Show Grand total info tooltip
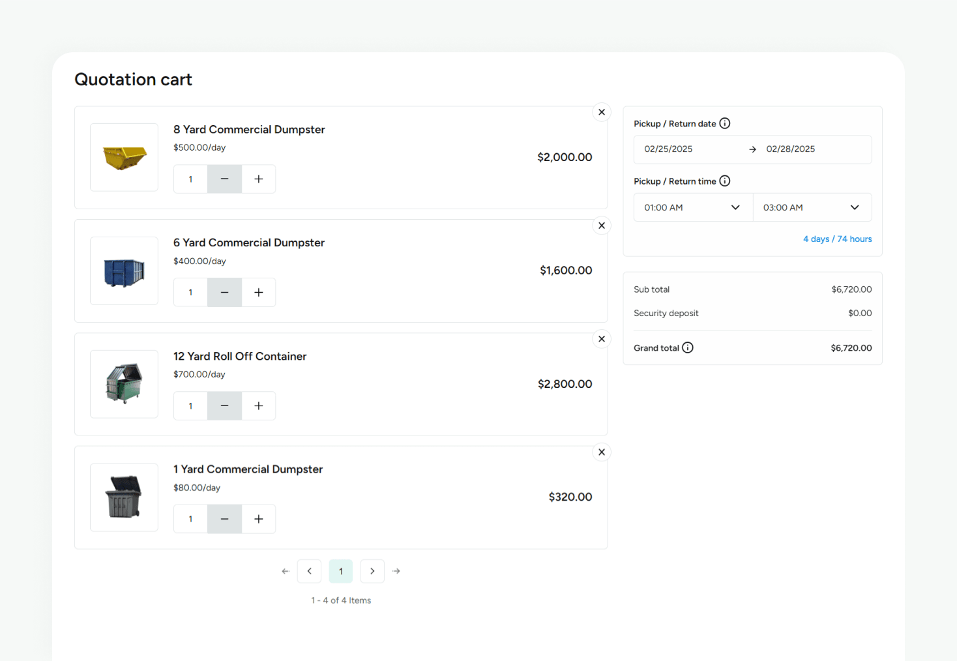Image resolution: width=957 pixels, height=661 pixels. 688,347
